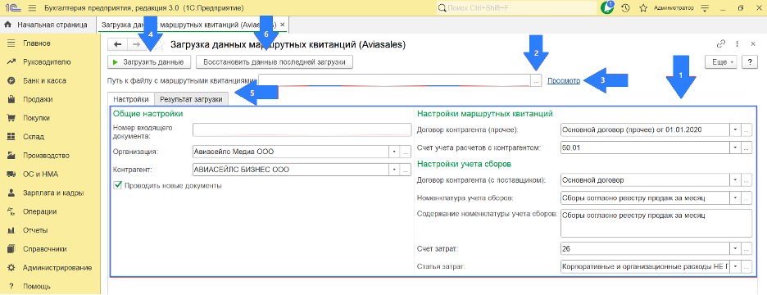
Task: Go forward with right arrow button
Action: (x=136, y=44)
